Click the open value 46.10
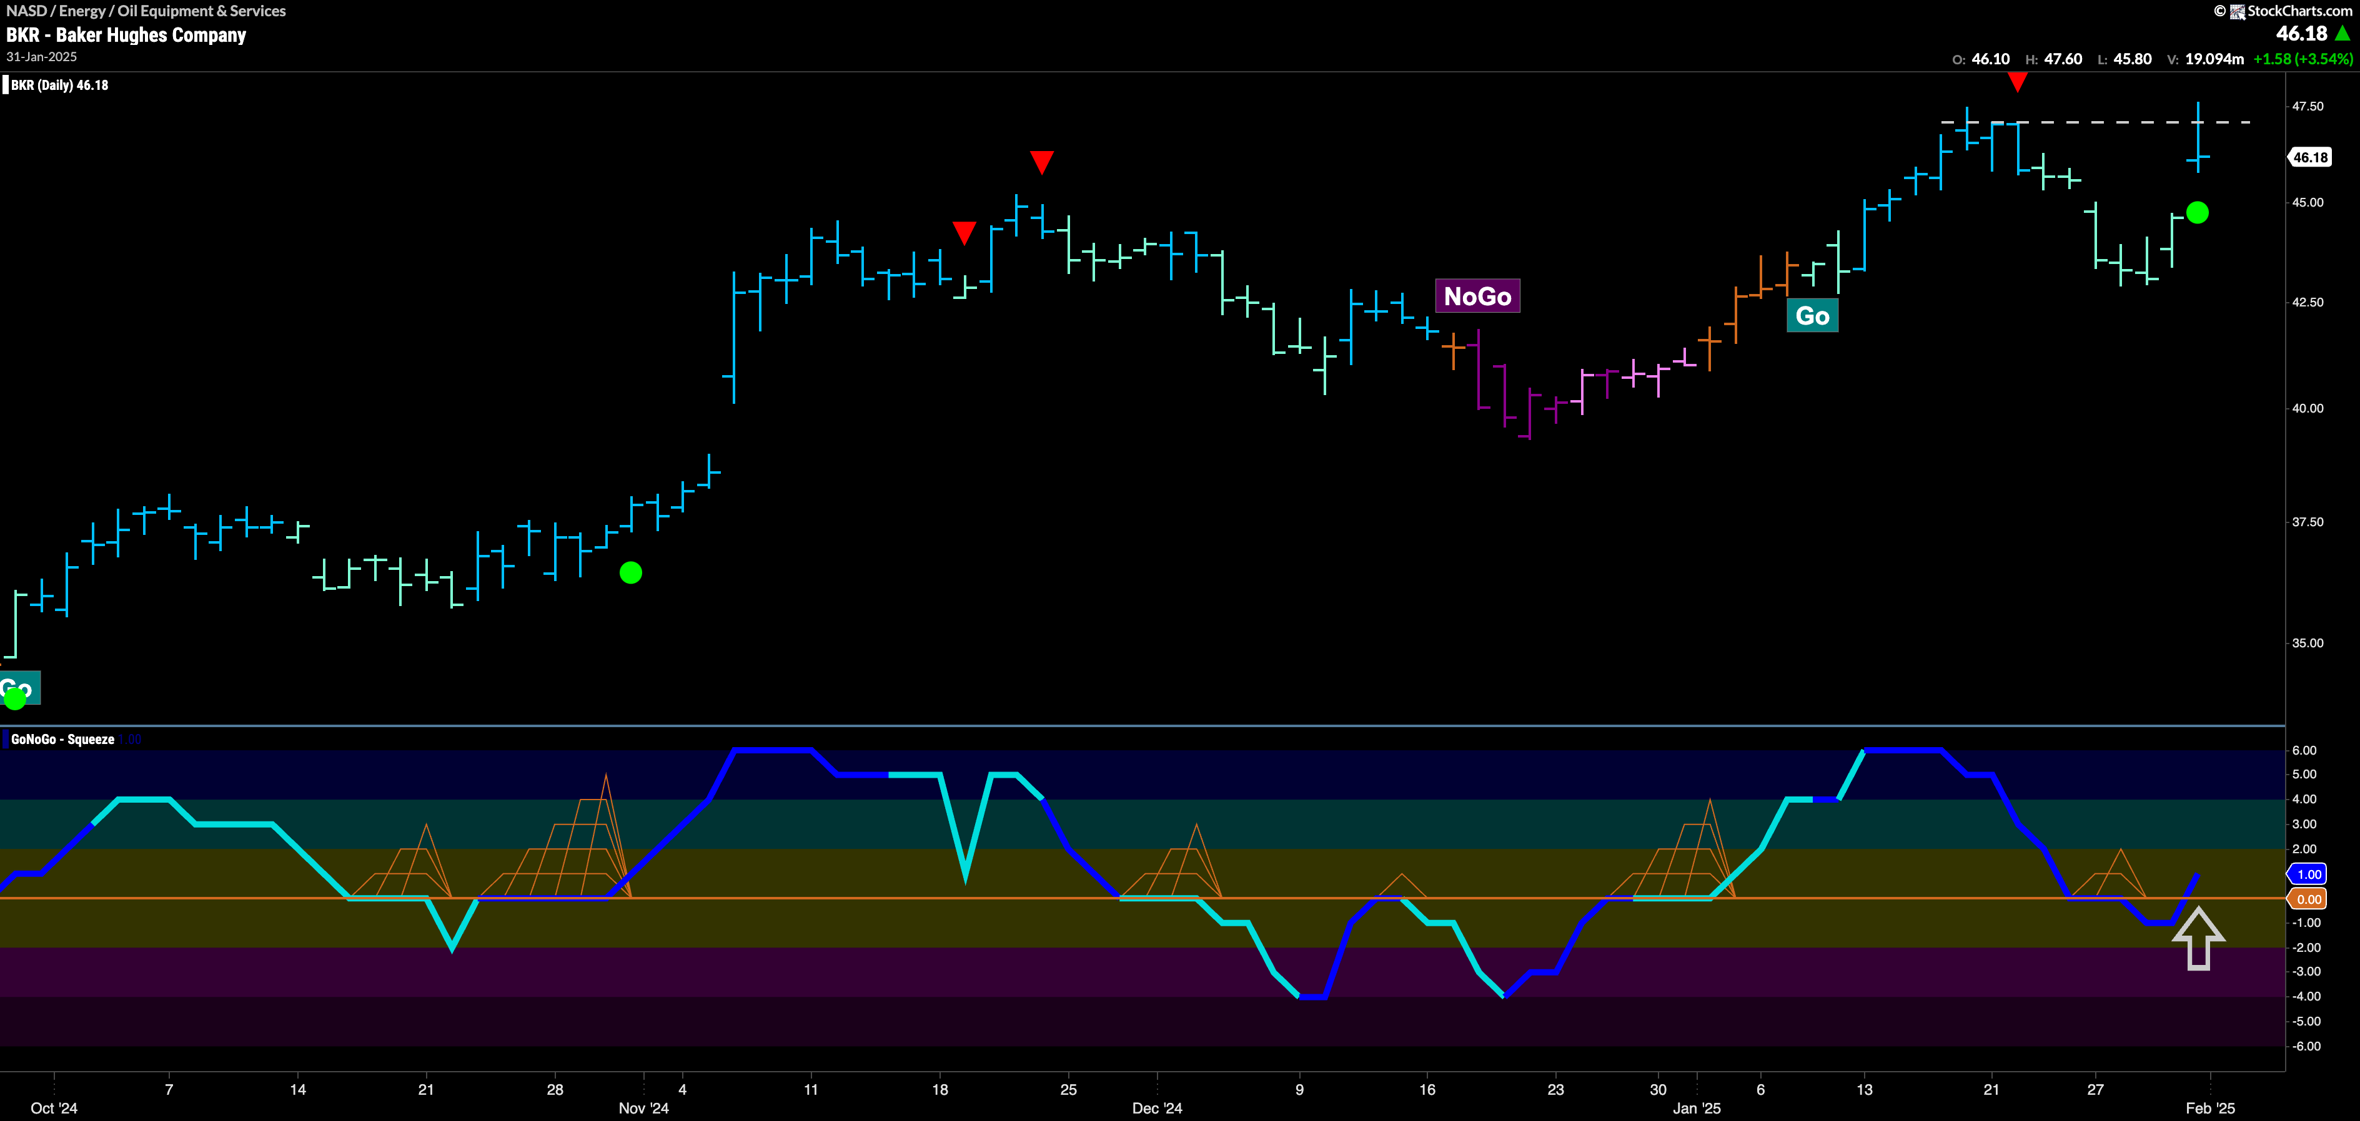The image size is (2360, 1121). click(x=1990, y=59)
